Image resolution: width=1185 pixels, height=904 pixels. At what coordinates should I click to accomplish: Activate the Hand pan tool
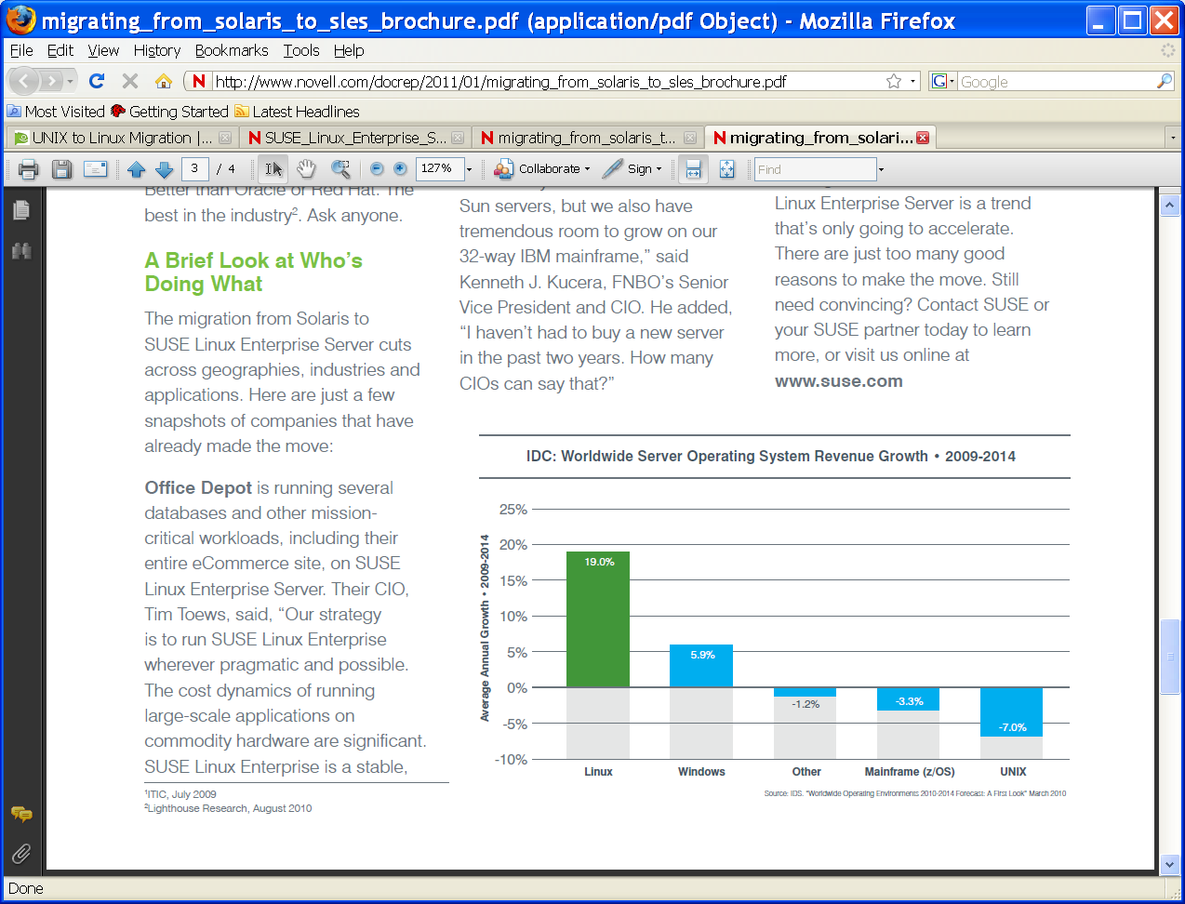306,168
